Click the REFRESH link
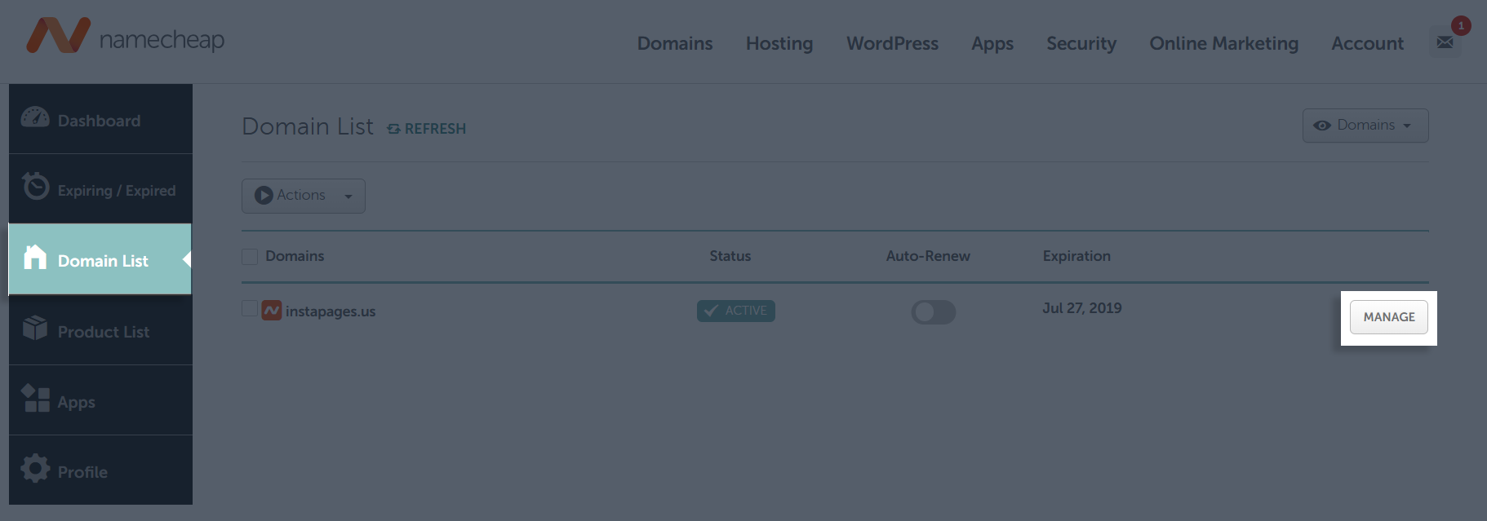Screen dimensions: 1487x521 [426, 129]
